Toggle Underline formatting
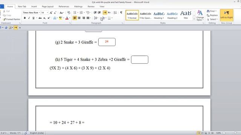This screenshot has height=135, width=241. (x=34, y=18)
